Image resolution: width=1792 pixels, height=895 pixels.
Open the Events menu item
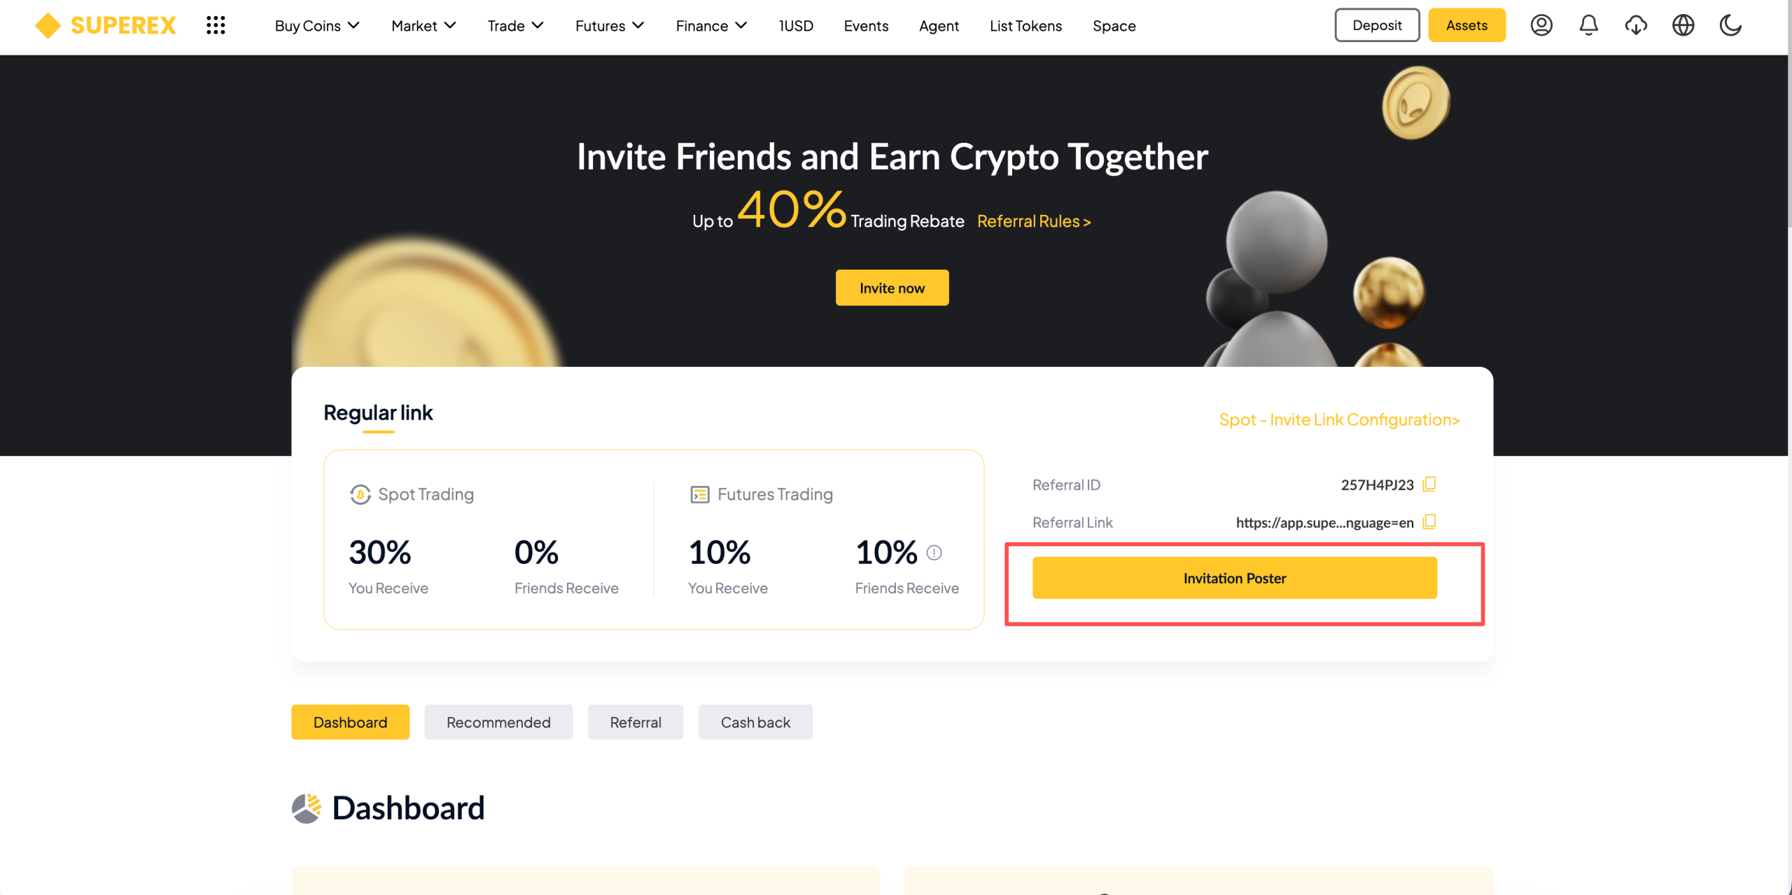point(866,26)
